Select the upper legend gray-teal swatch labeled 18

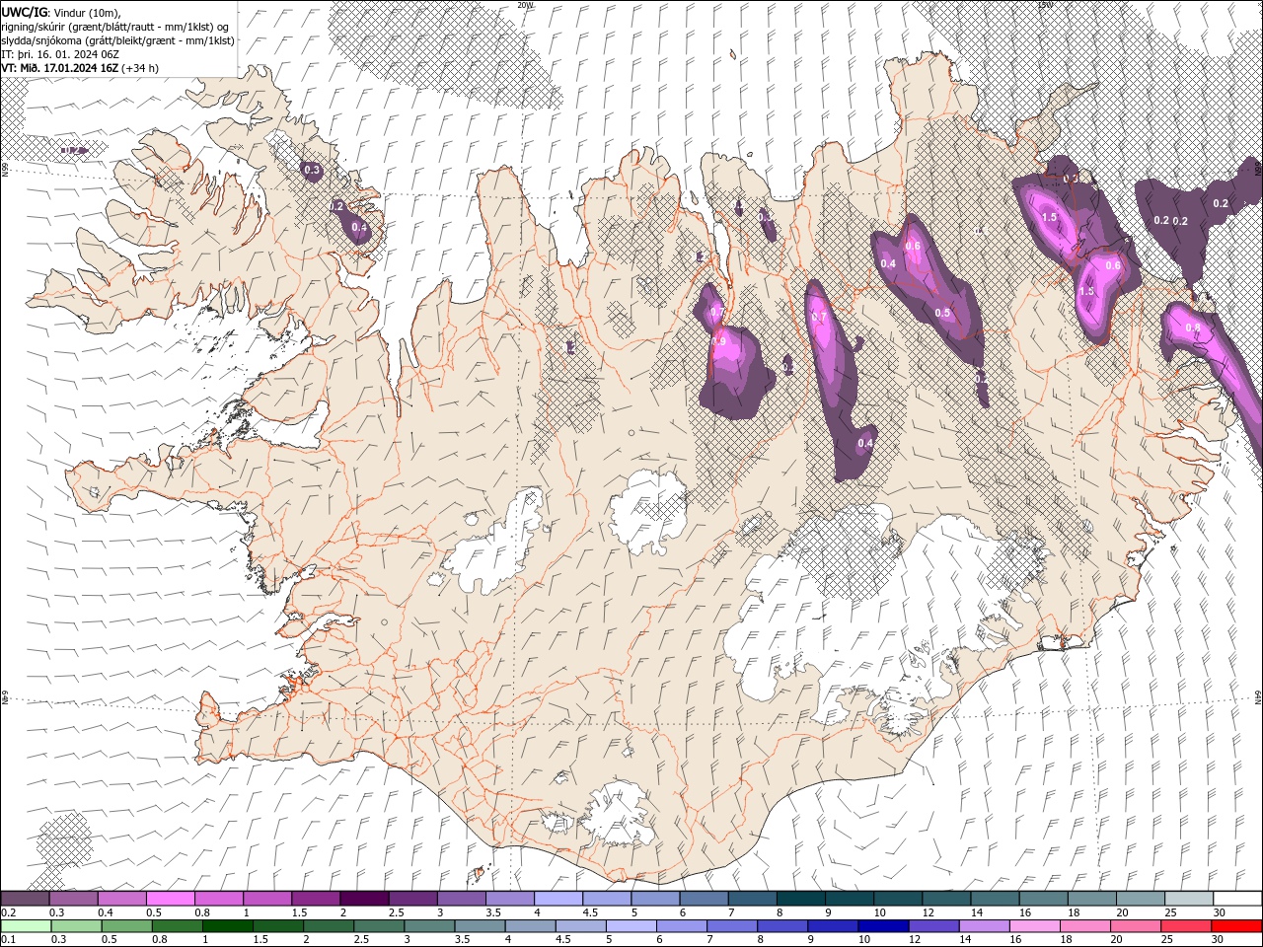coord(1091,899)
